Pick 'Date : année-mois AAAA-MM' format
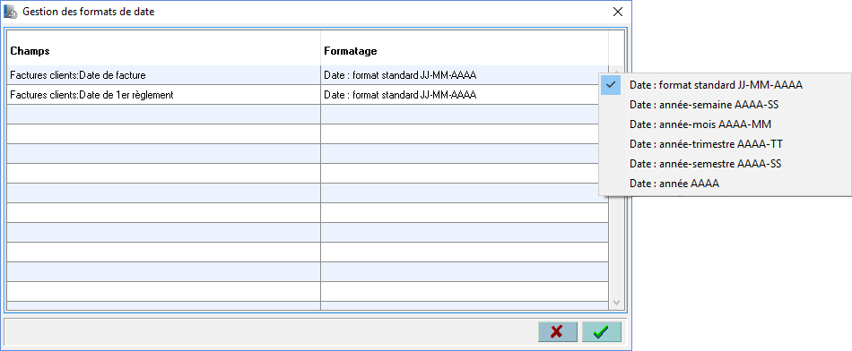Viewport: 852px width, 351px height. point(726,124)
